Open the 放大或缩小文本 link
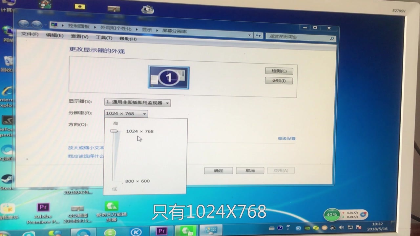Image resolution: width=420 pixels, height=236 pixels. pyautogui.click(x=86, y=148)
